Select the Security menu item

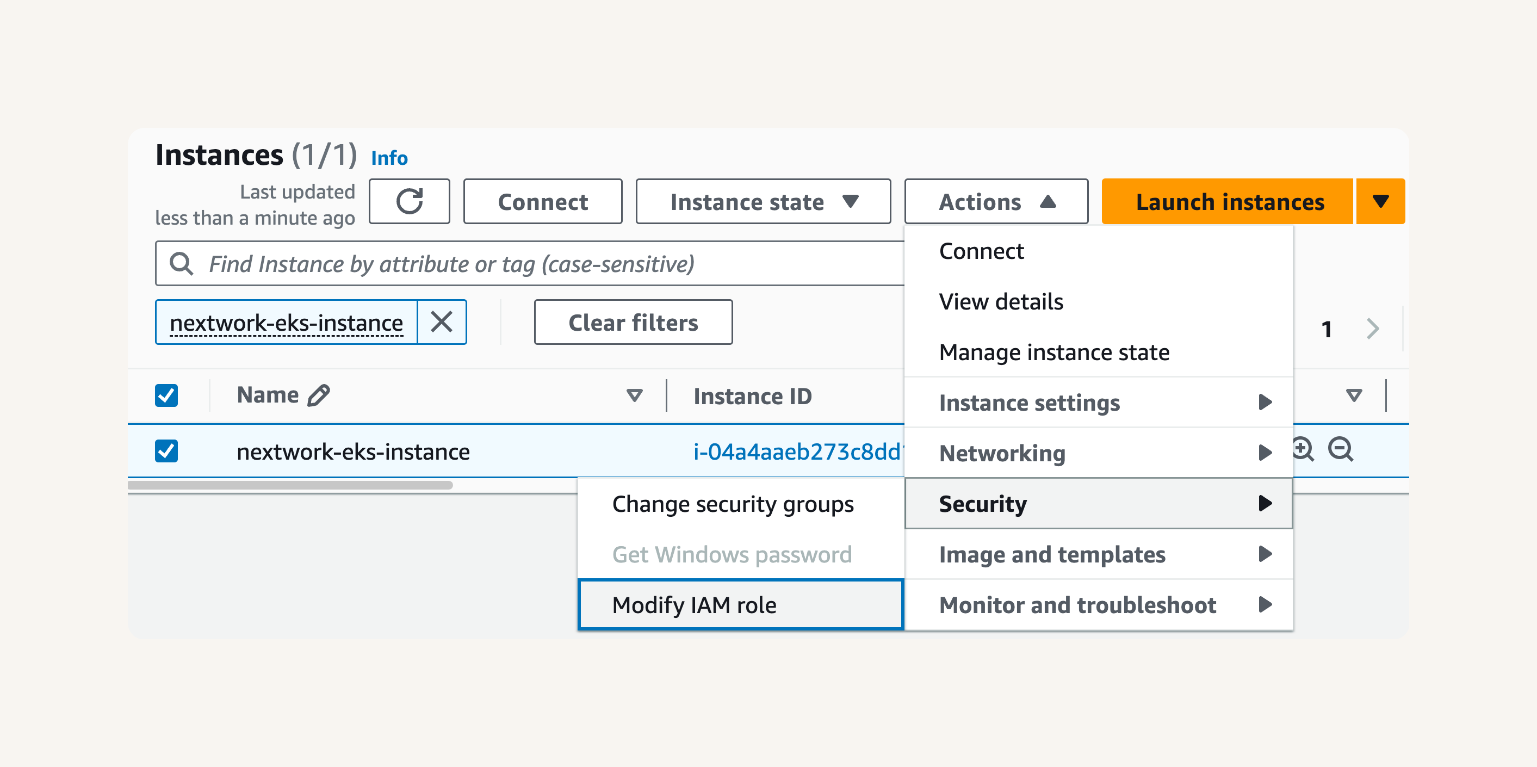[x=1099, y=504]
